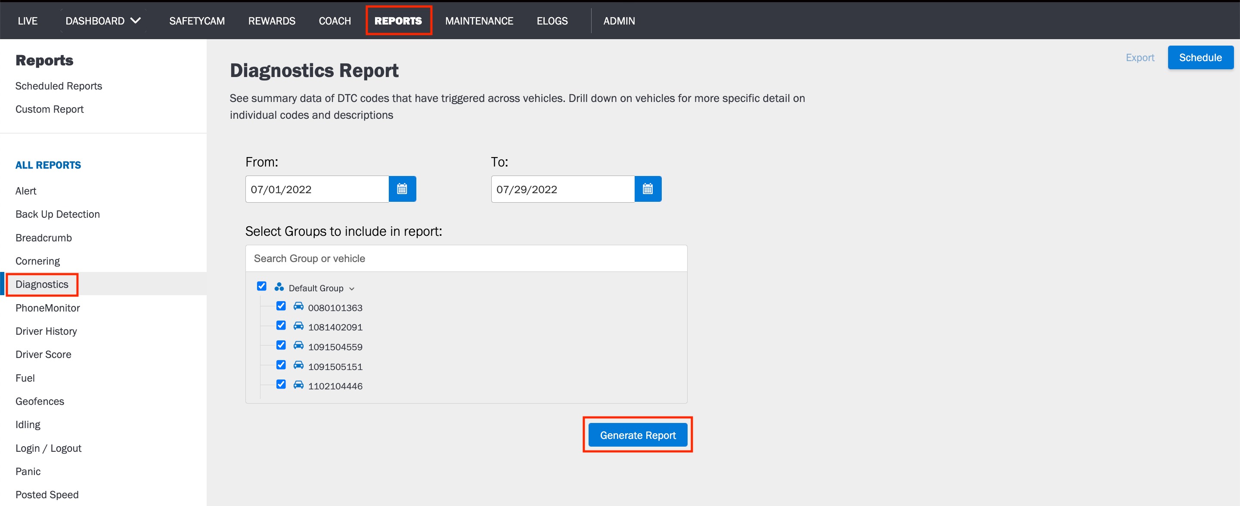The height and width of the screenshot is (506, 1240).
Task: Click the Generate Report button
Action: point(638,435)
